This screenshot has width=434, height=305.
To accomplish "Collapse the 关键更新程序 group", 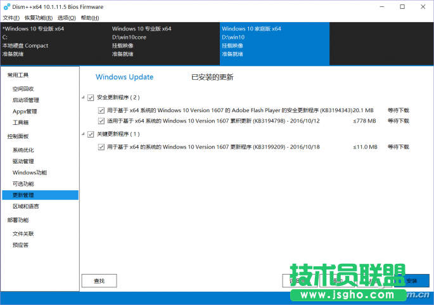I will tap(83, 134).
